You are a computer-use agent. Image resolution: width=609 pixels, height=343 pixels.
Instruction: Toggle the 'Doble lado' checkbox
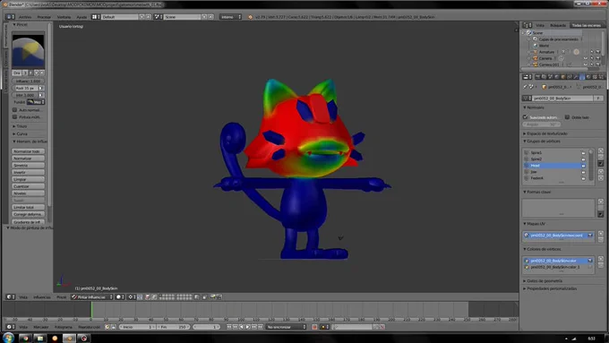point(568,117)
